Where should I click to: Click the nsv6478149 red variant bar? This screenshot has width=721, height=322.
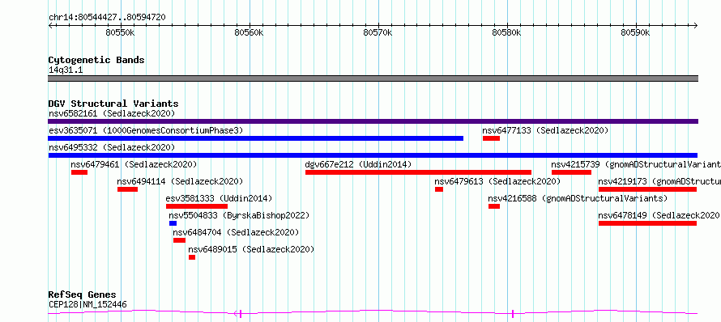(647, 223)
